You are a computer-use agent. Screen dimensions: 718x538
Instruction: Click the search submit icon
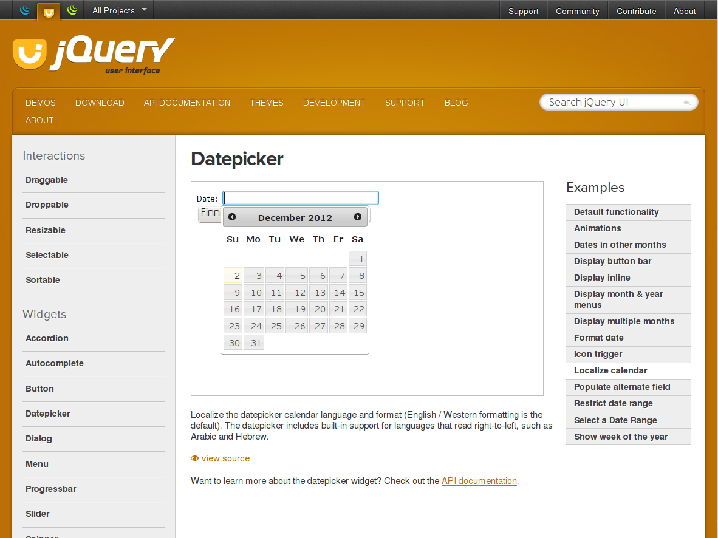click(x=686, y=102)
